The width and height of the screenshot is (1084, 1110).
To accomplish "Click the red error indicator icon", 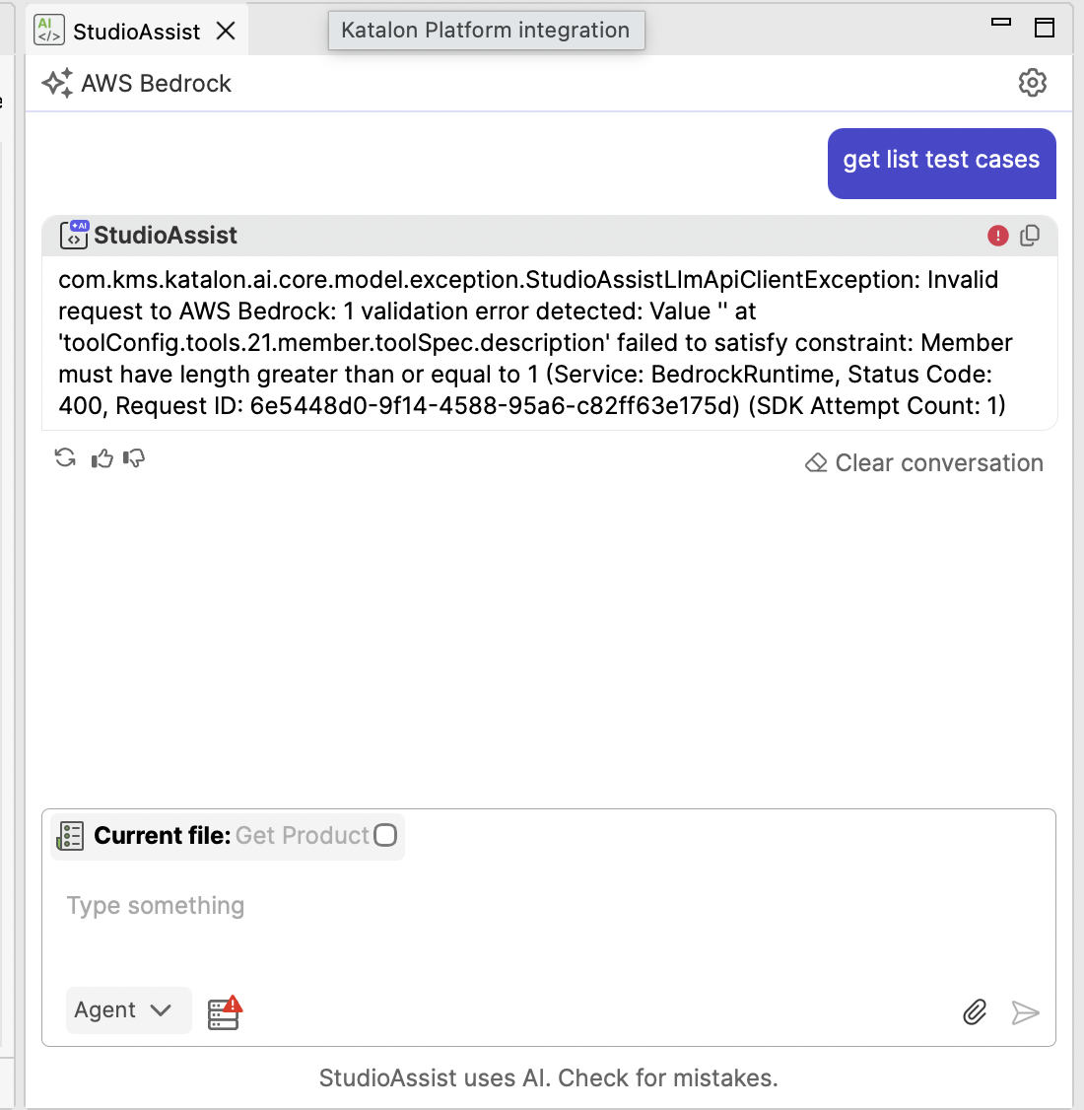I will [x=997, y=236].
